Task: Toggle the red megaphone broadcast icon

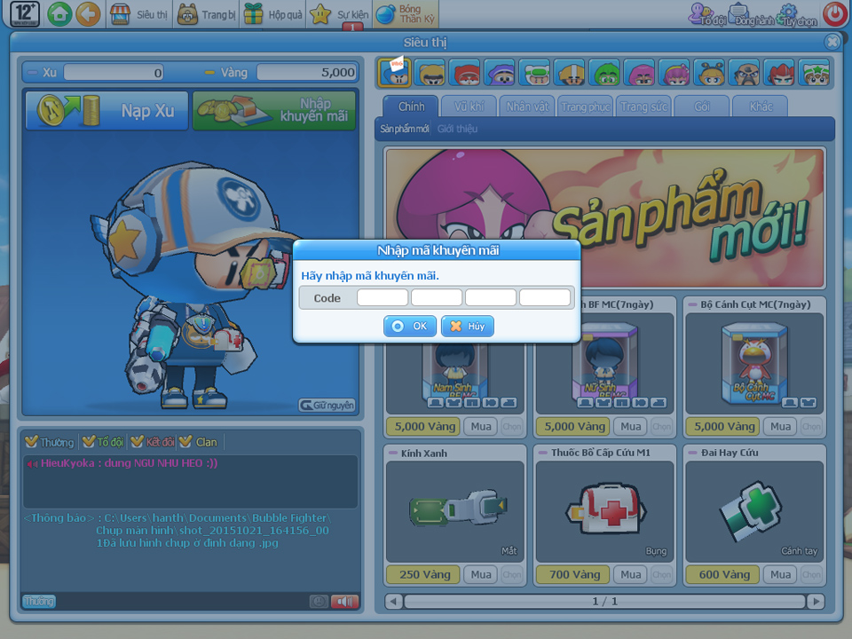Action: pyautogui.click(x=345, y=602)
